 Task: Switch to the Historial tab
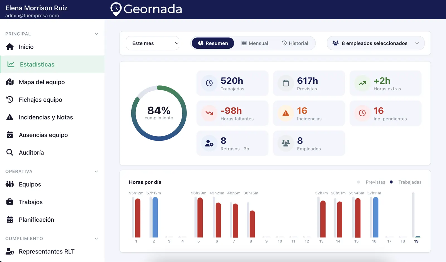[295, 43]
